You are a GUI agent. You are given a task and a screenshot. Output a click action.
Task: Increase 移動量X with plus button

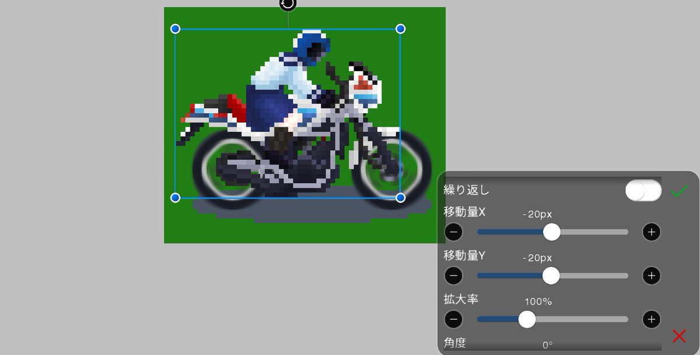652,232
